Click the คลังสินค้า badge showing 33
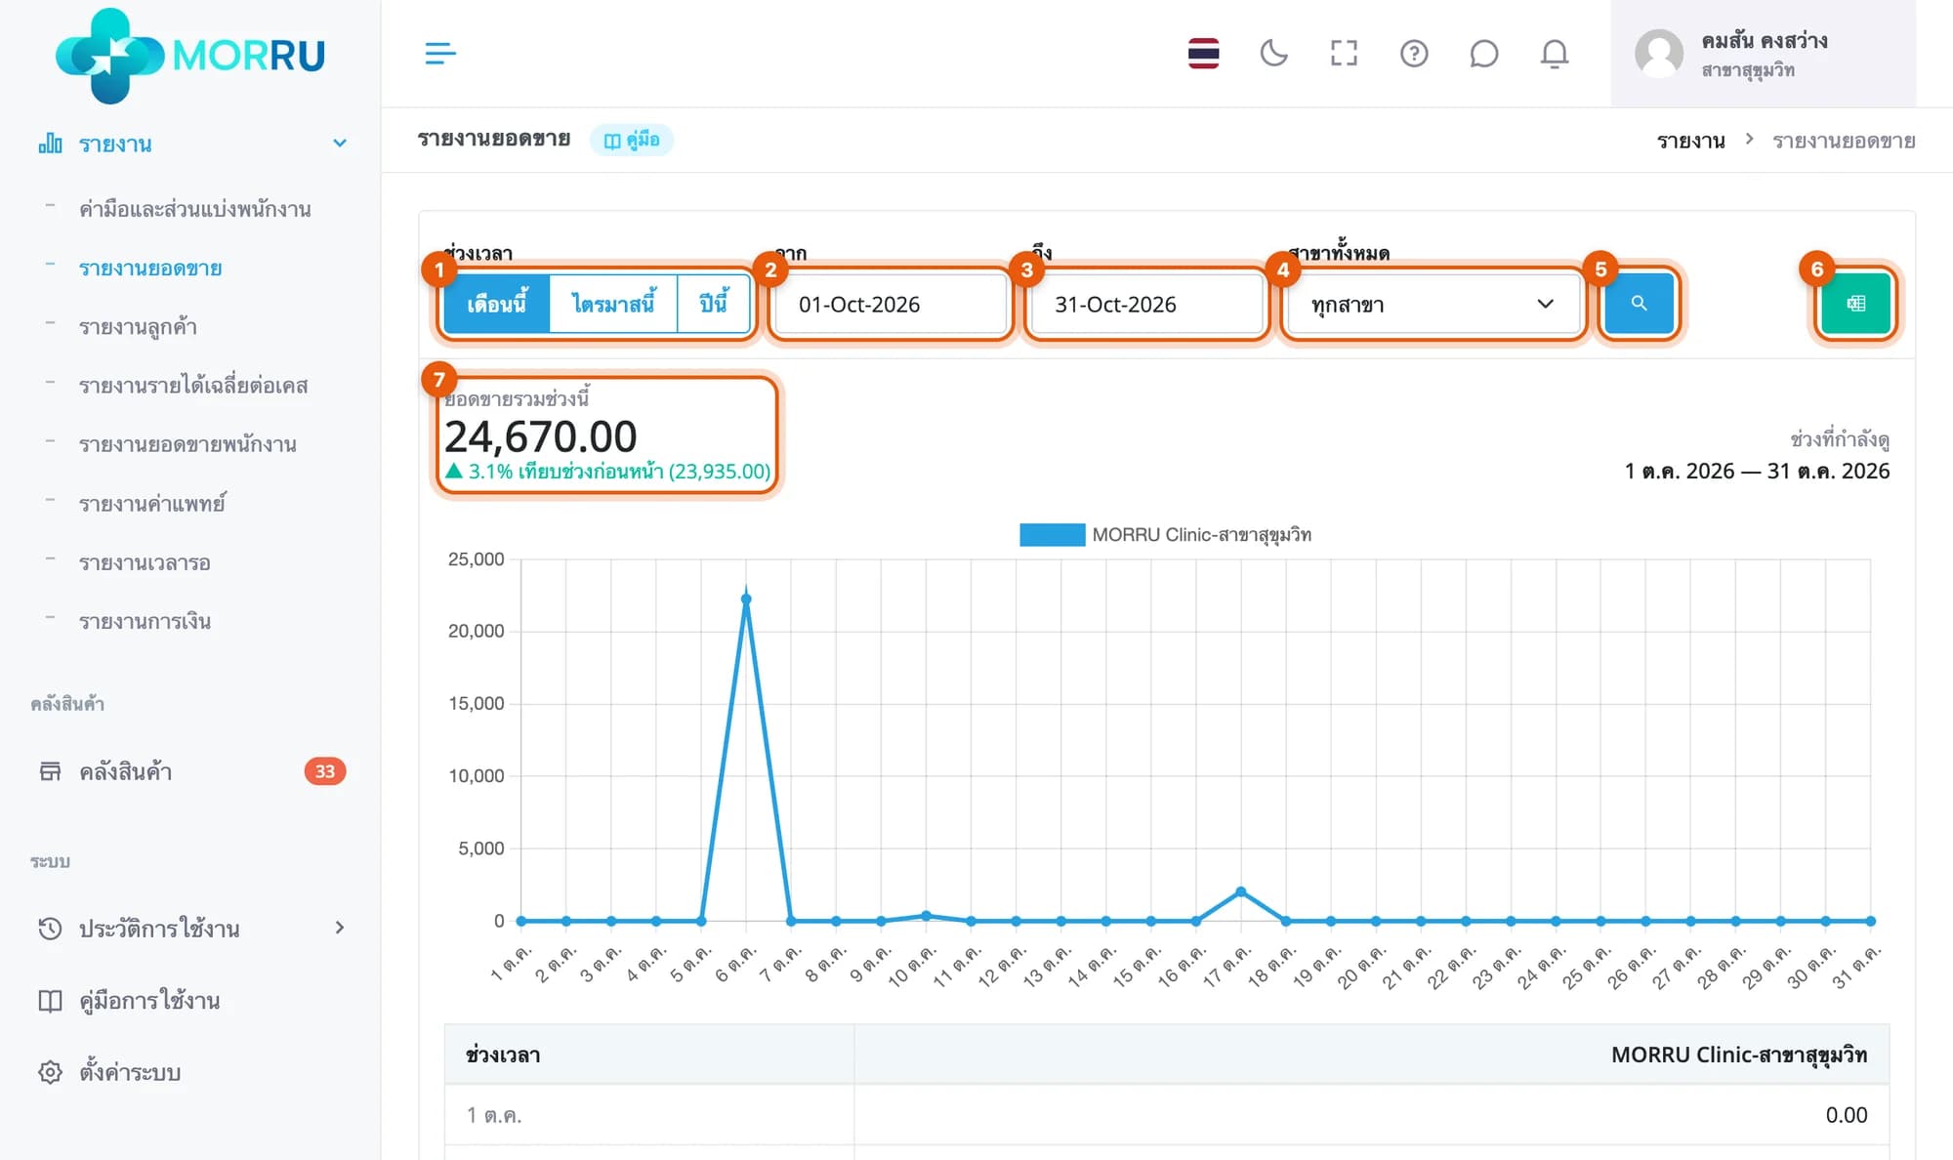 tap(325, 771)
